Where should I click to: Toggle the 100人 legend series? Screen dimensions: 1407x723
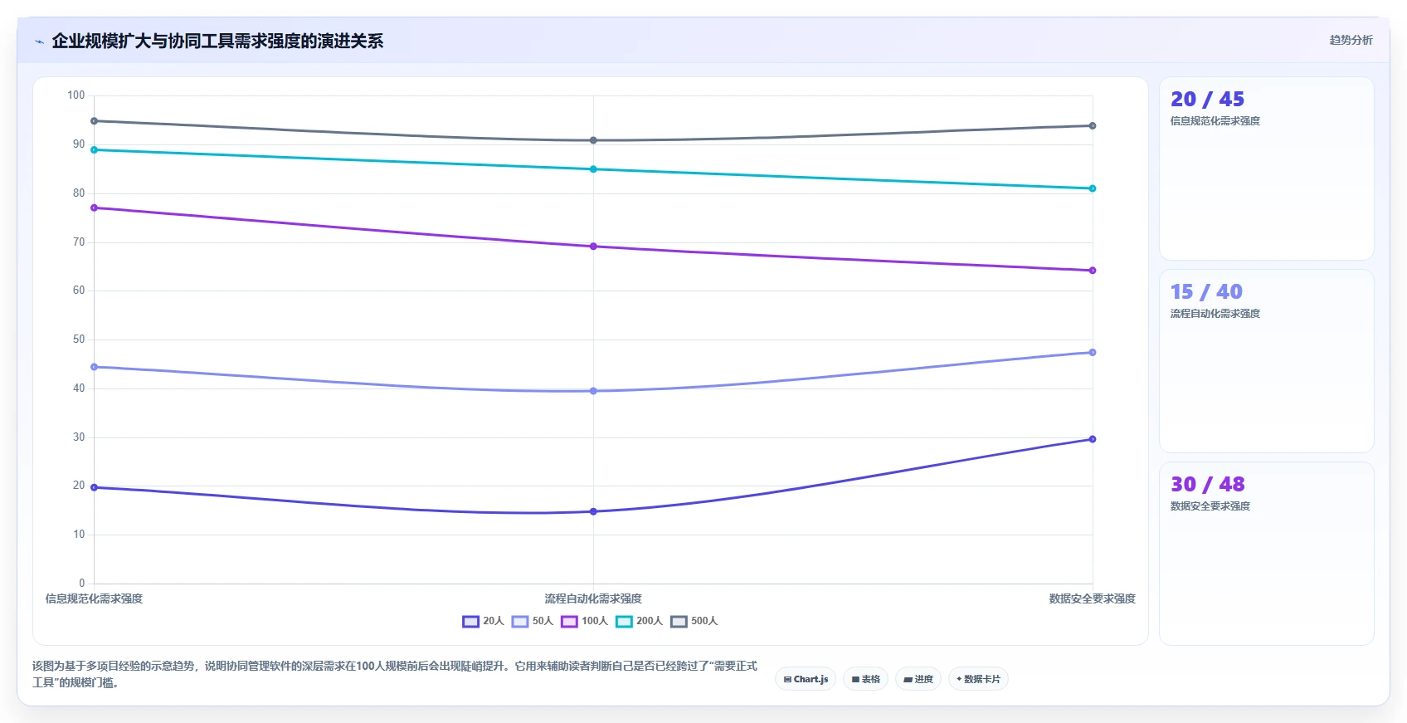point(584,621)
